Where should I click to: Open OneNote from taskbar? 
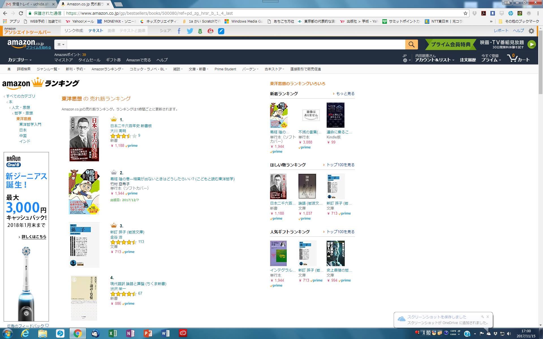coord(130,334)
